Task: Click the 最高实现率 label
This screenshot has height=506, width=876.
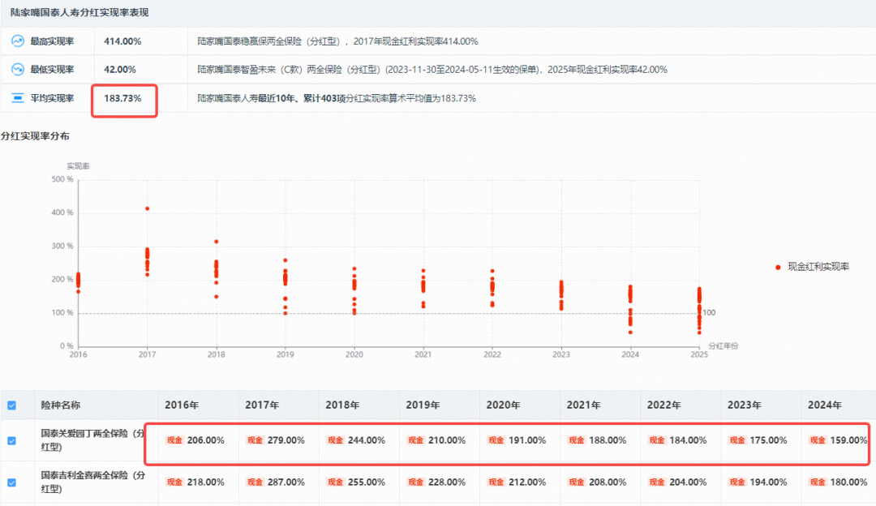Action: pyautogui.click(x=52, y=41)
